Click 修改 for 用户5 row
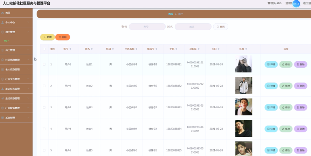Screen dimensions: 311x156 click(x=286, y=150)
